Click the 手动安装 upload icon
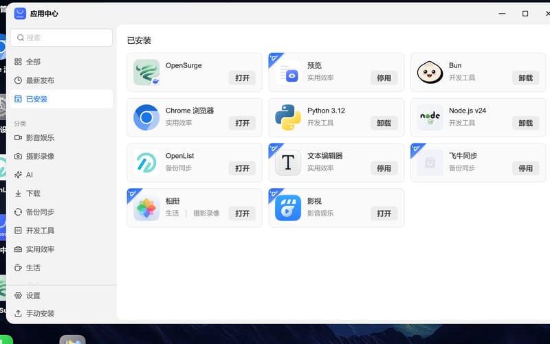This screenshot has height=344, width=550. (x=19, y=313)
